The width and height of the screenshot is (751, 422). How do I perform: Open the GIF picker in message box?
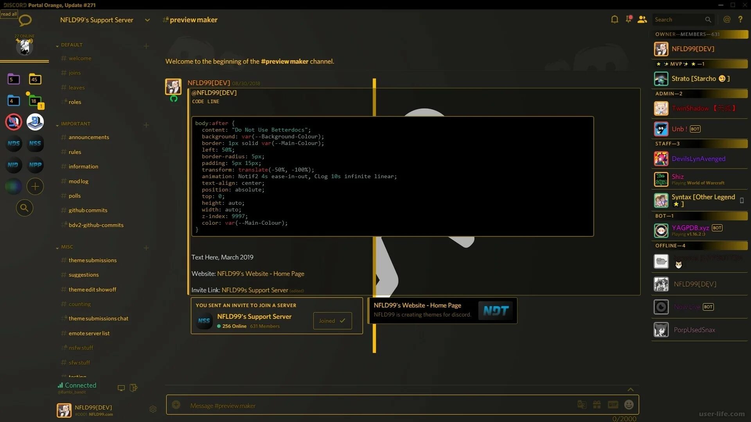click(613, 405)
